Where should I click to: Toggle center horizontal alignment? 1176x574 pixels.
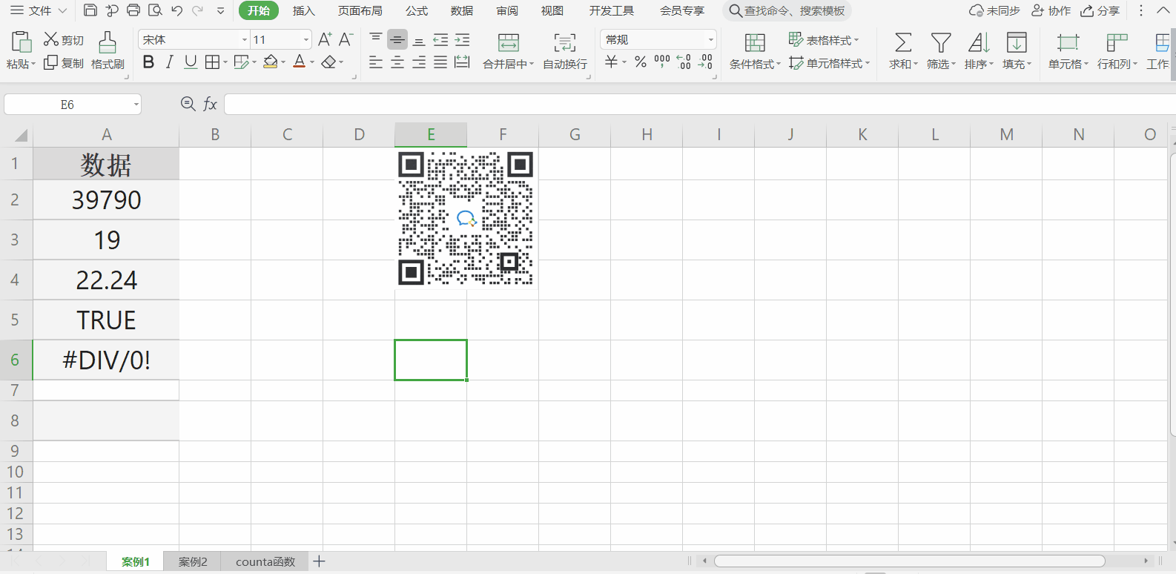tap(397, 62)
